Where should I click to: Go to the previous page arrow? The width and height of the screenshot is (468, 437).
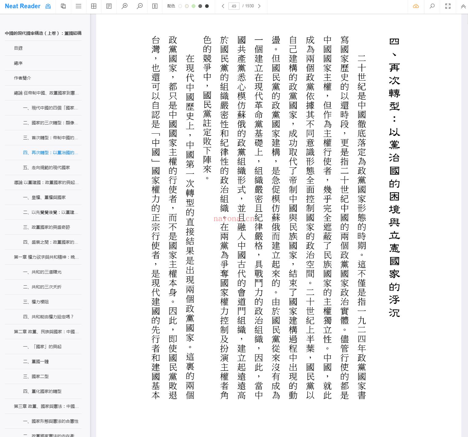tap(223, 6)
